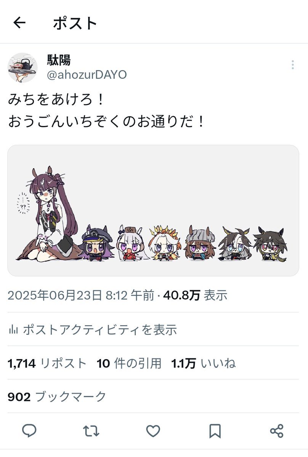Go back with the left arrow icon
The image size is (308, 457).
19,23
